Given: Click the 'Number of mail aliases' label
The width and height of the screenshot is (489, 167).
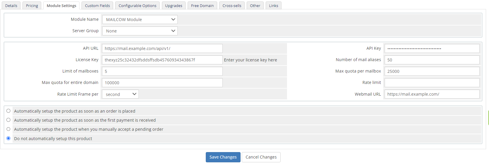Looking at the screenshot, I should point(358,60).
